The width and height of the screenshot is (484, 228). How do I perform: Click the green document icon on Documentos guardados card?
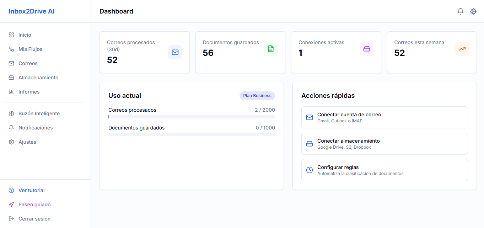pyautogui.click(x=271, y=49)
